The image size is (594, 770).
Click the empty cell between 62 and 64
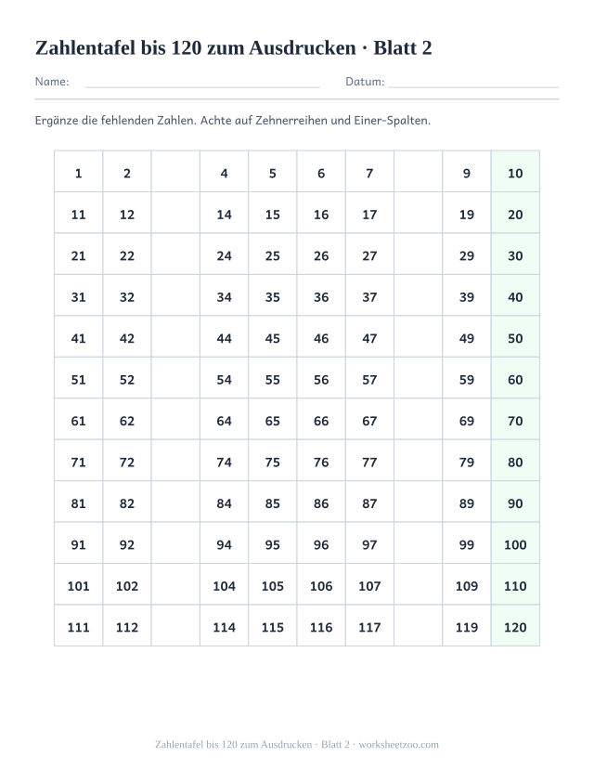[175, 419]
